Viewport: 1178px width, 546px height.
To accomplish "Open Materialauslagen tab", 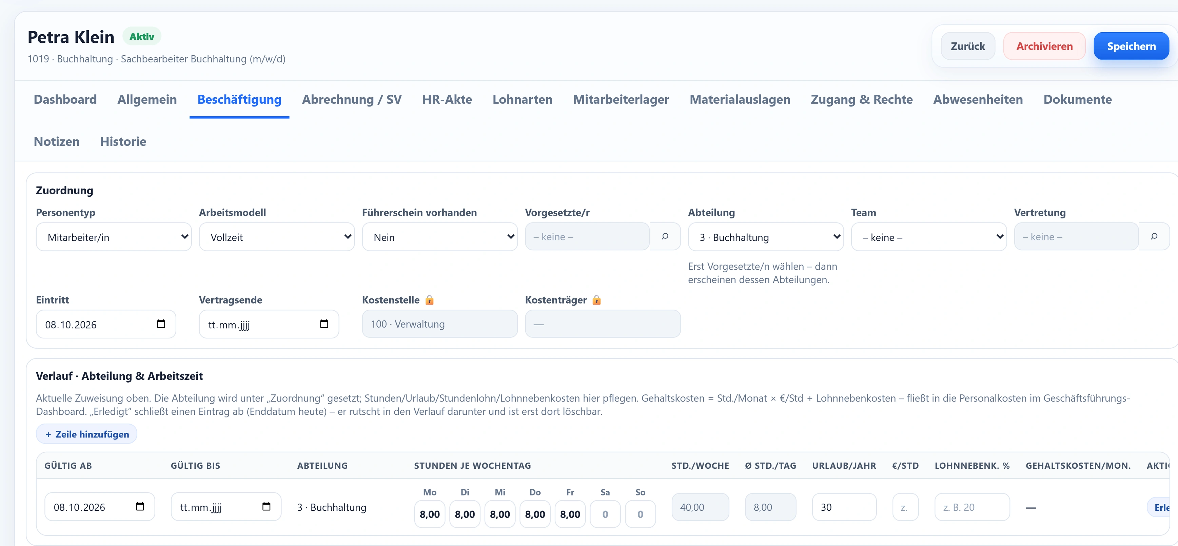I will point(740,100).
